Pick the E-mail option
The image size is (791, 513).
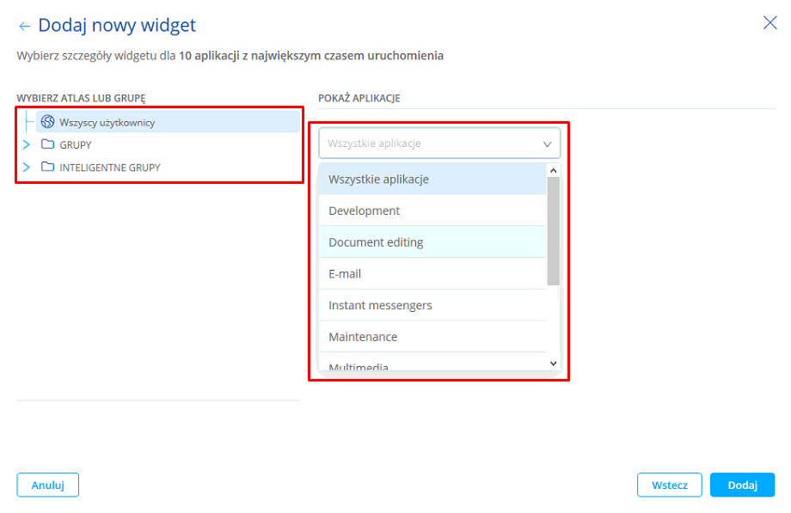coord(345,274)
